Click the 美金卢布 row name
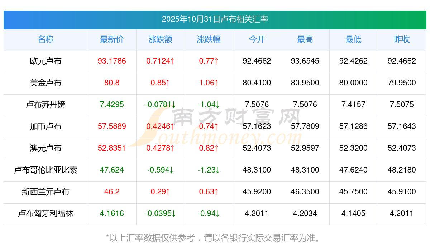The image size is (430, 249). (46, 83)
